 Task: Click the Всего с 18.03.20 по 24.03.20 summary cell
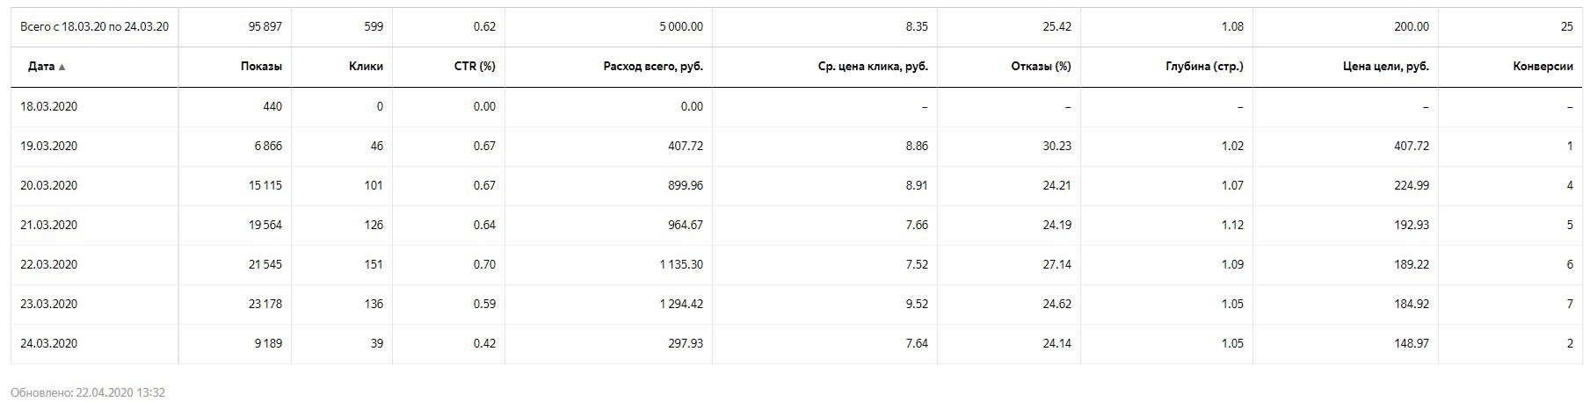coord(94,26)
